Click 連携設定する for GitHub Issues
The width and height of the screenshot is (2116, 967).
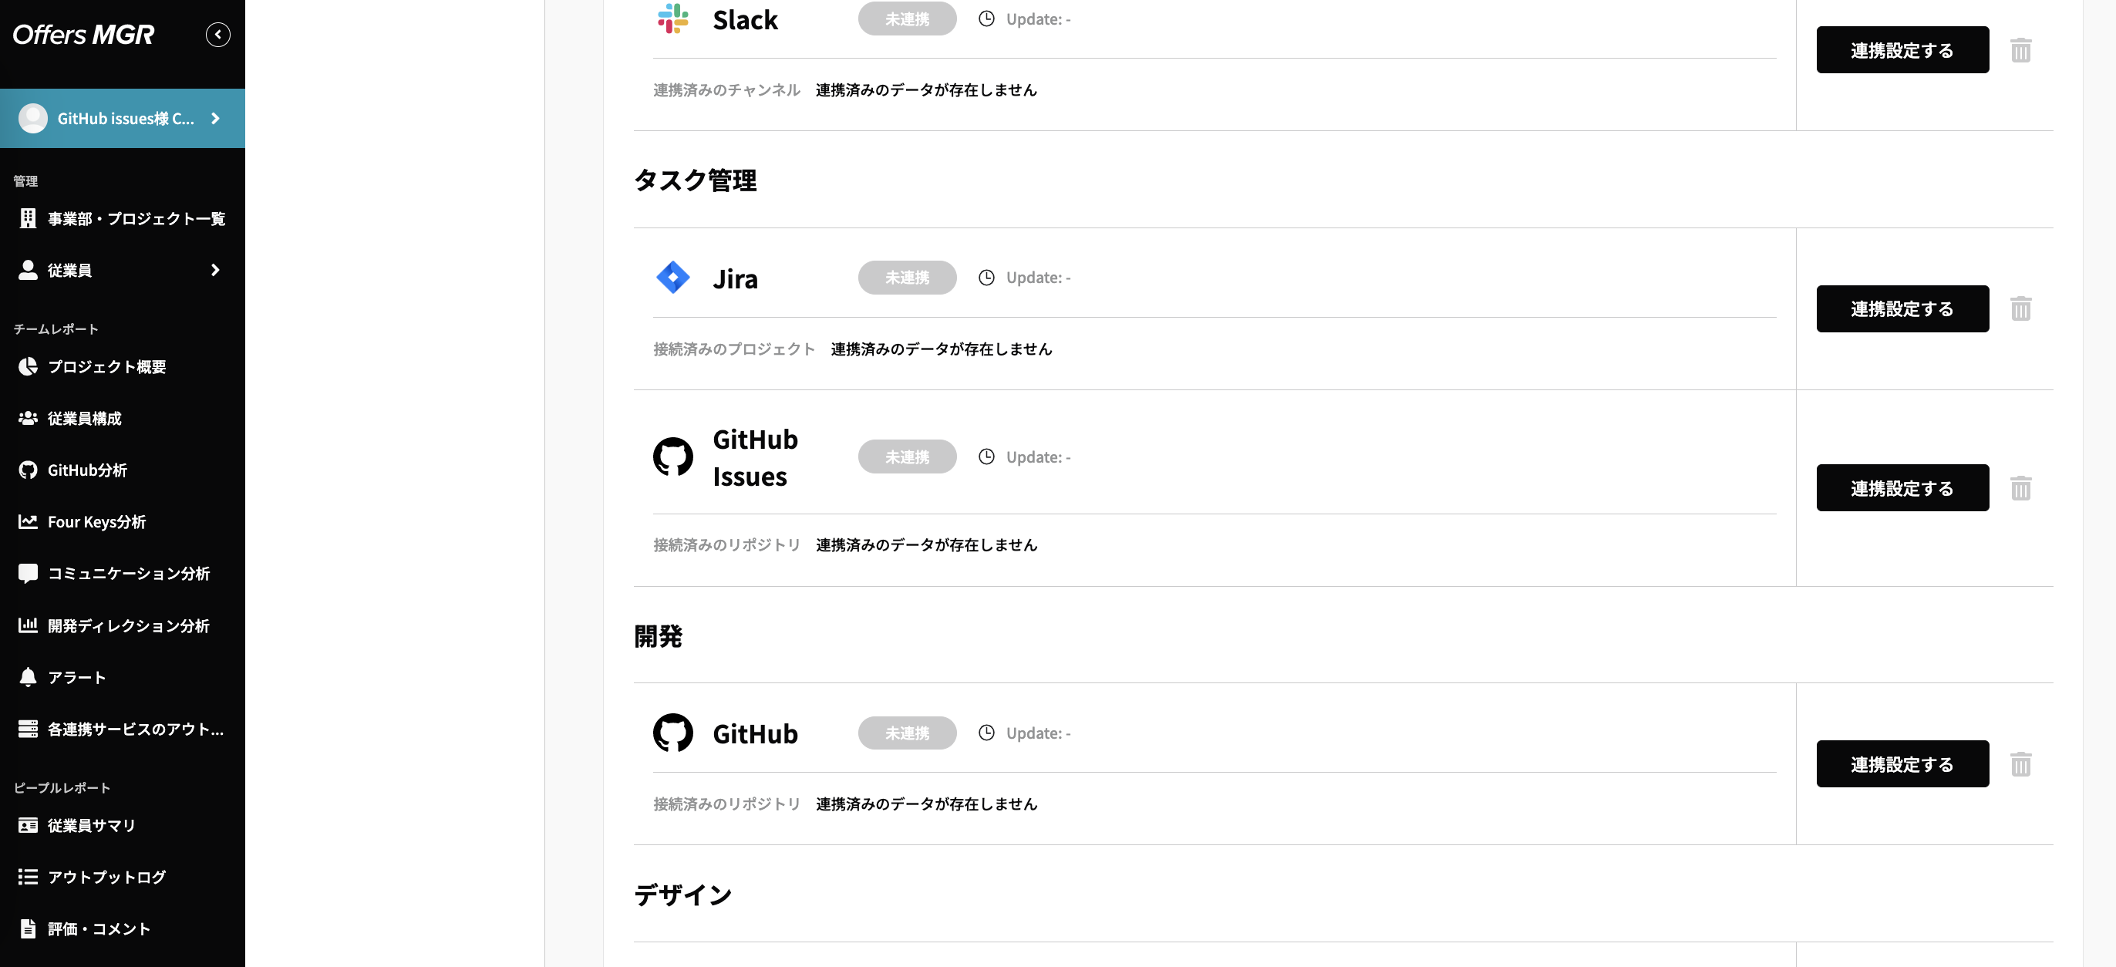click(x=1902, y=488)
